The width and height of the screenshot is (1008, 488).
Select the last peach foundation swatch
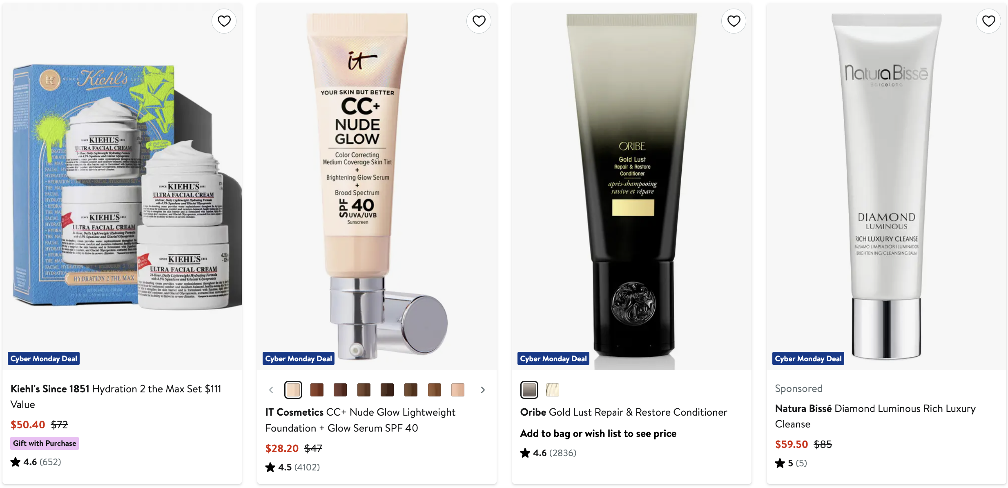click(458, 390)
